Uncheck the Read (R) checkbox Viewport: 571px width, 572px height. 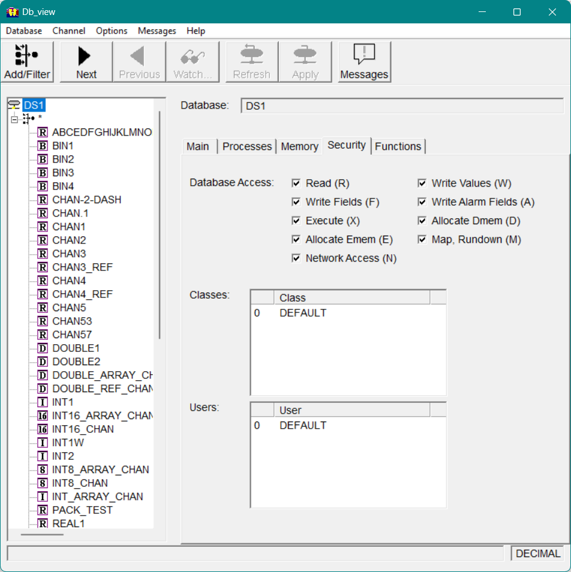click(296, 183)
